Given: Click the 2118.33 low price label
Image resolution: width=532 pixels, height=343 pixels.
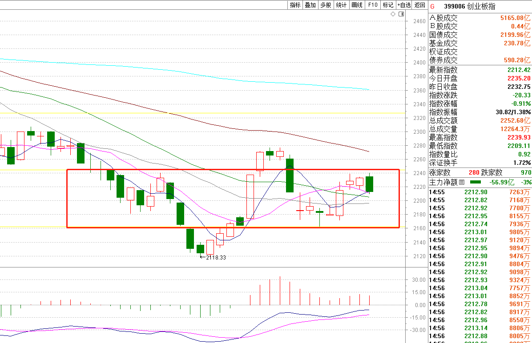Looking at the screenshot, I should pyautogui.click(x=216, y=258).
